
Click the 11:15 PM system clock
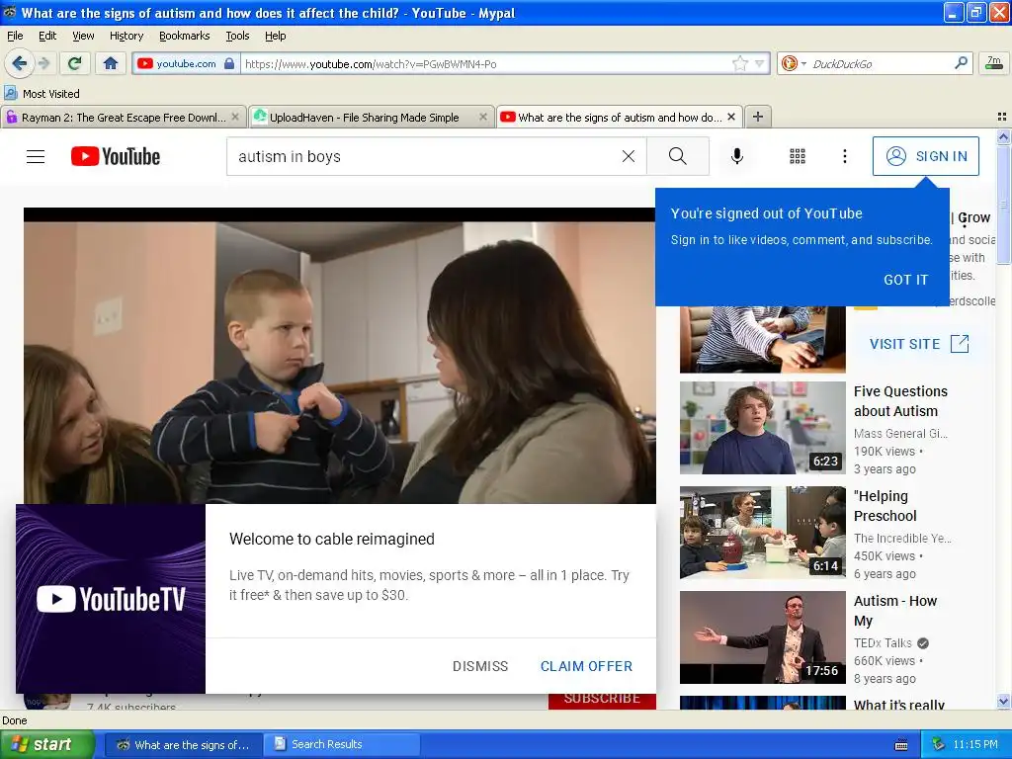pyautogui.click(x=974, y=744)
